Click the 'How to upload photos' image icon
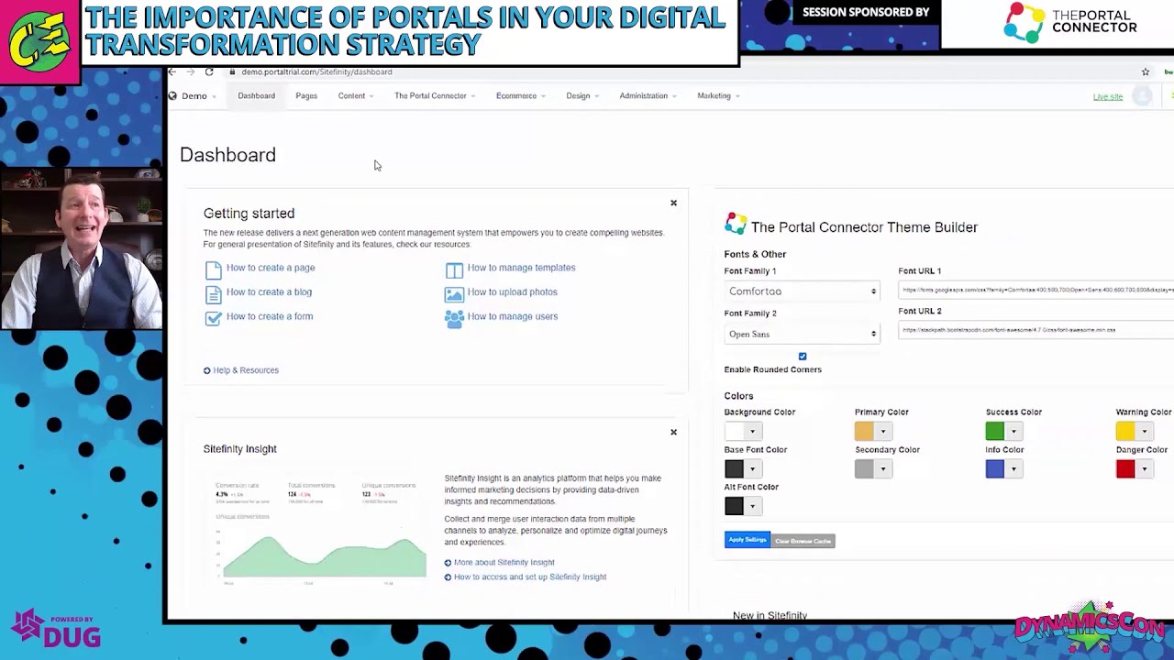 point(454,291)
